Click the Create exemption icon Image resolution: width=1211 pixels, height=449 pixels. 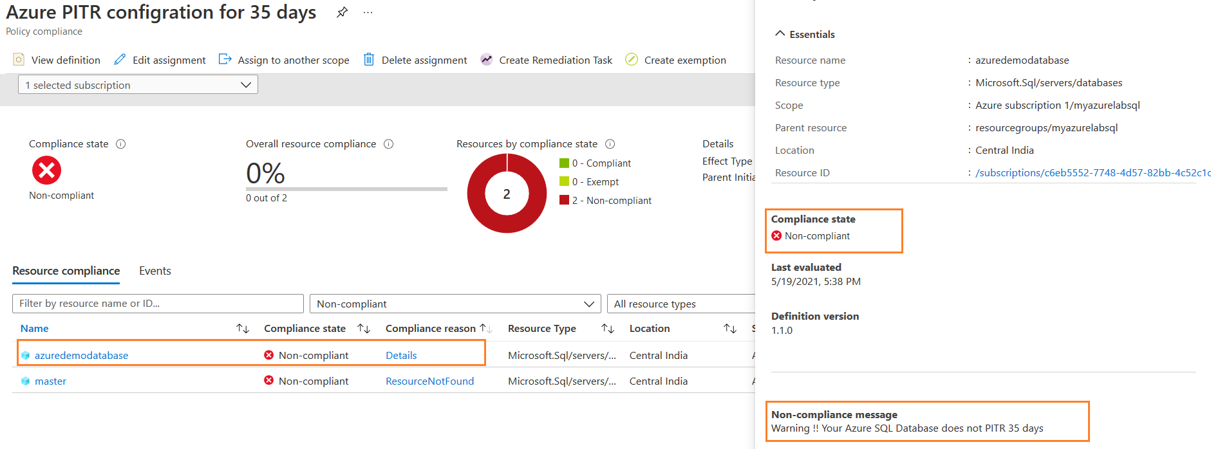pos(632,60)
